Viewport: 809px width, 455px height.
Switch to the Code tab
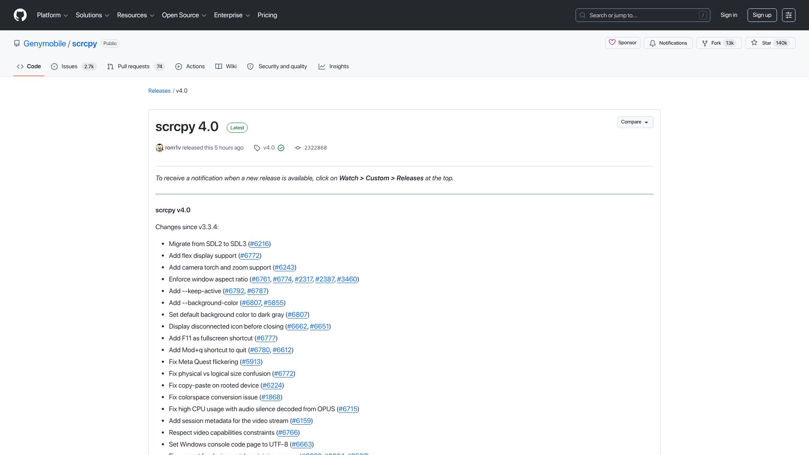coord(29,67)
